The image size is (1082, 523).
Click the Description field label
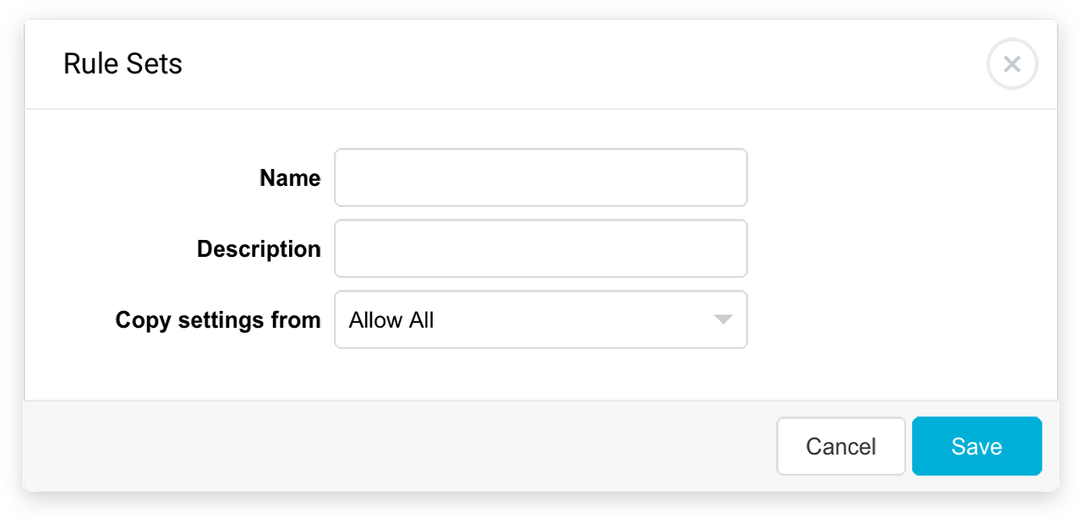[259, 249]
